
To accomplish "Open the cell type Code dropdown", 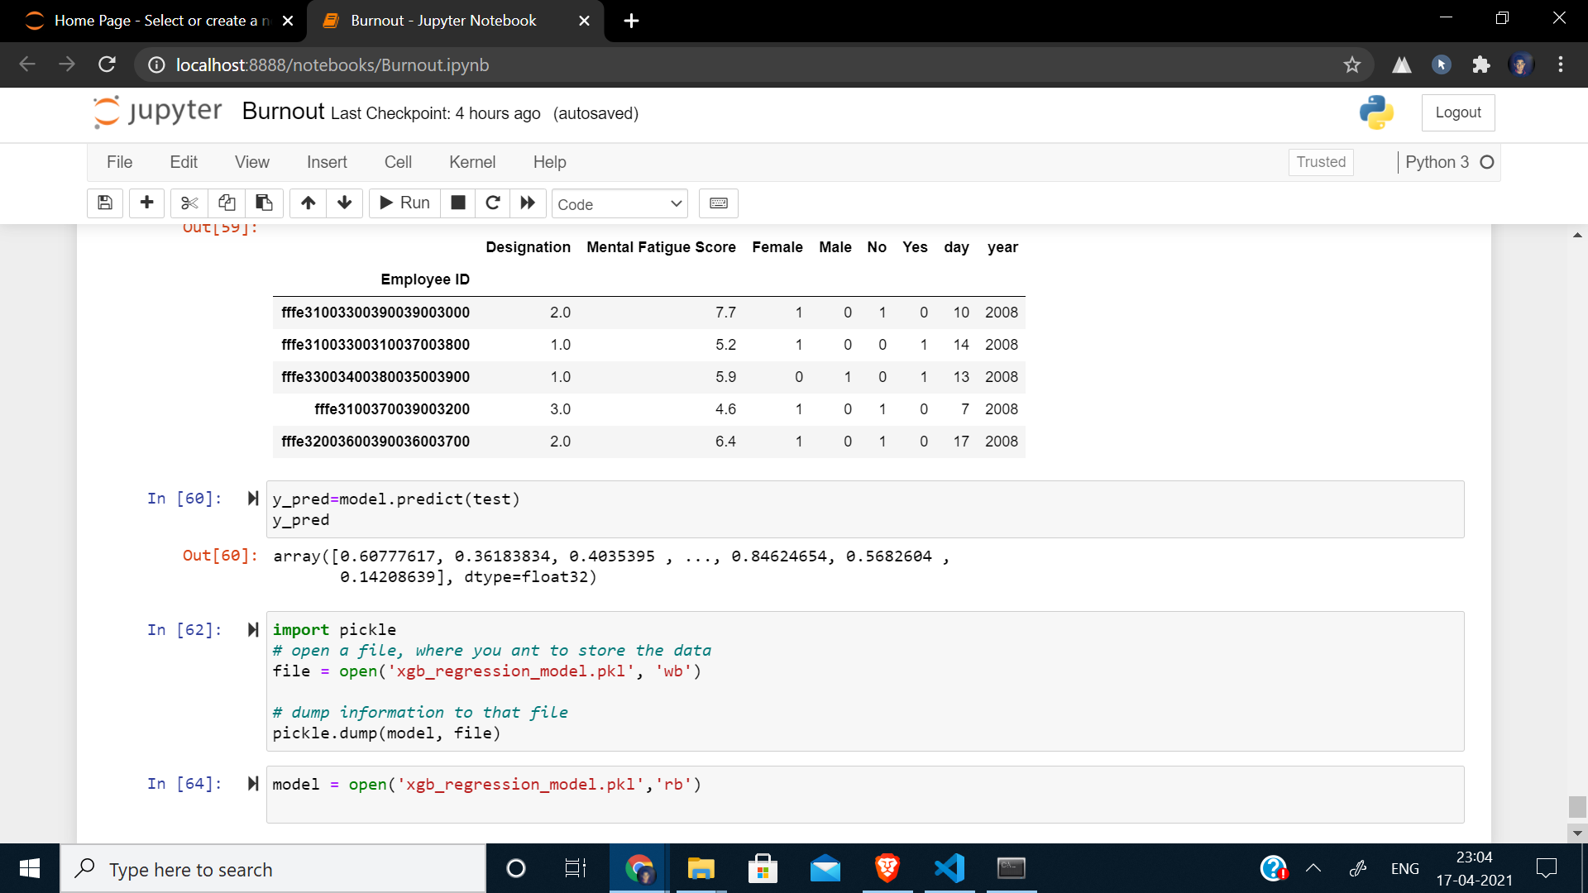I will coord(619,204).
